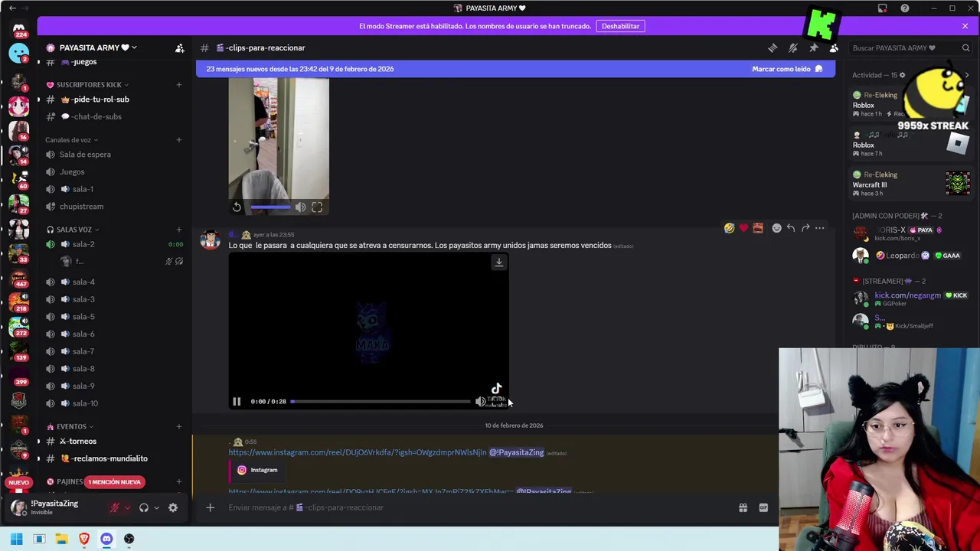The width and height of the screenshot is (980, 551).
Task: Download the video attachment
Action: pyautogui.click(x=498, y=262)
